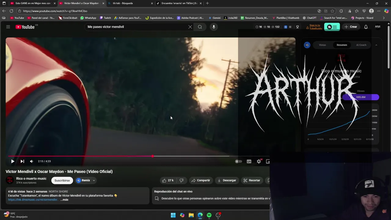Image resolution: width=391 pixels, height=220 pixels.
Task: Run the search with the magnifier icon
Action: [200, 27]
